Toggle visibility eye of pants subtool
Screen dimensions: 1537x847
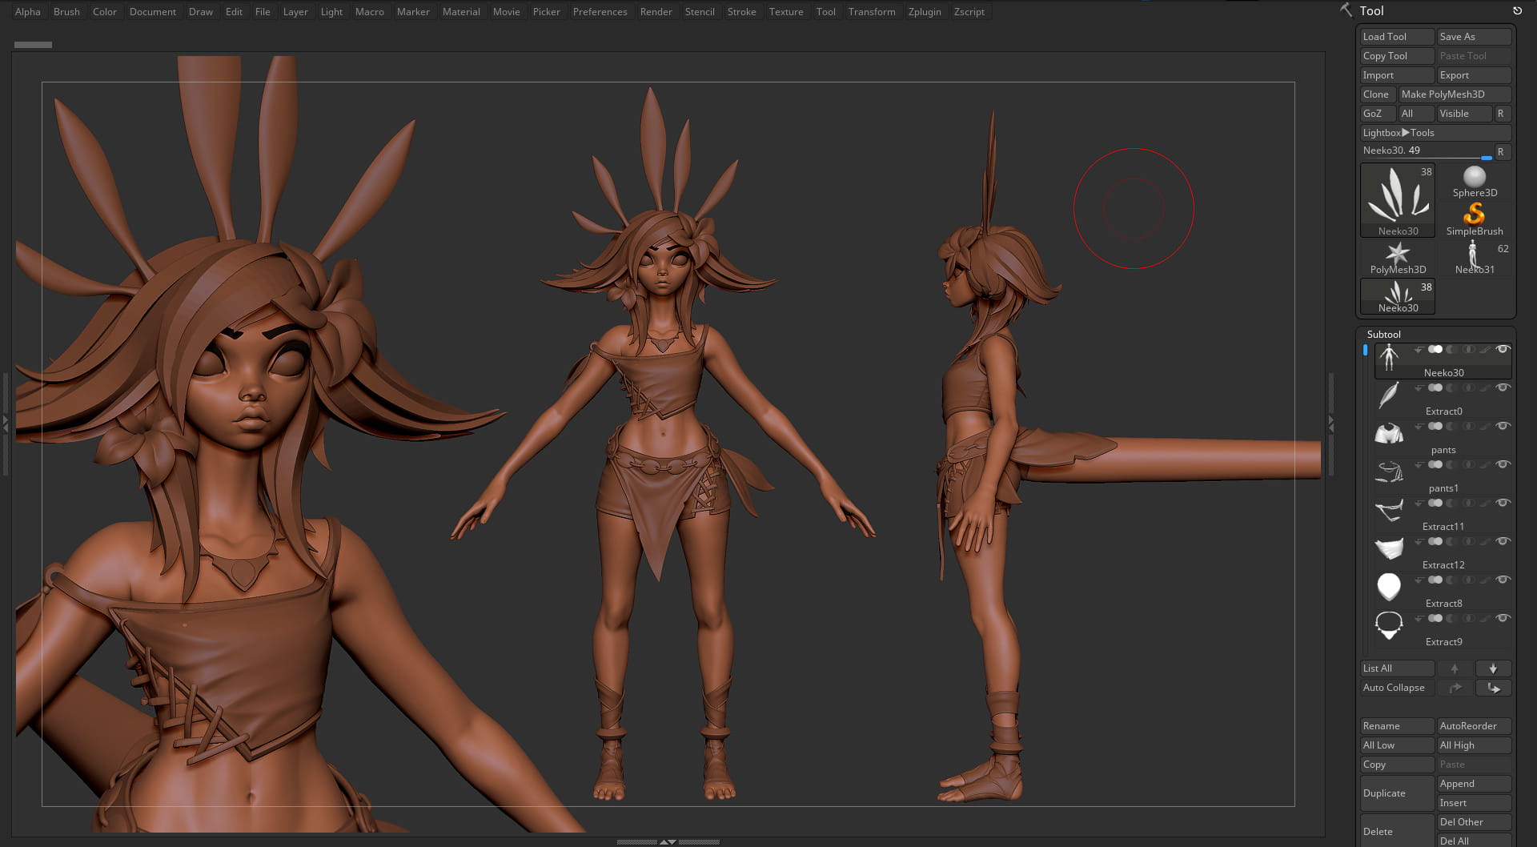tap(1503, 426)
